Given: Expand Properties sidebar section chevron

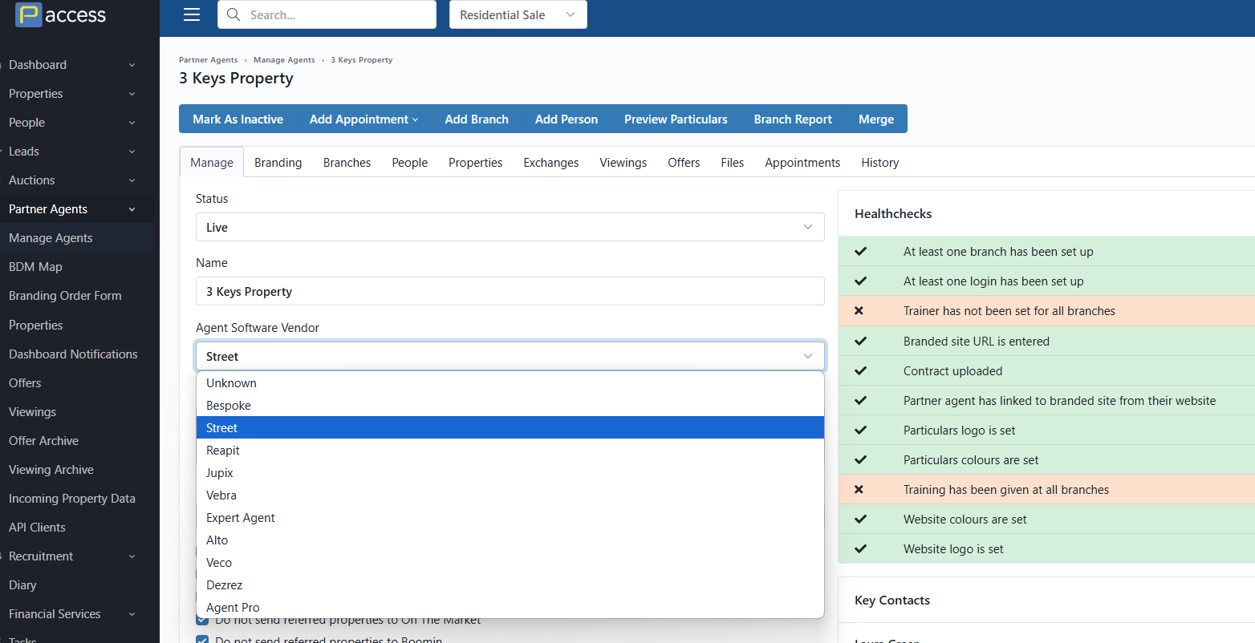Looking at the screenshot, I should [132, 94].
